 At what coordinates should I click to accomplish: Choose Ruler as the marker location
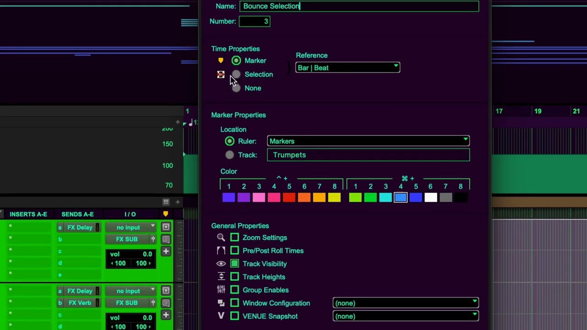[230, 141]
